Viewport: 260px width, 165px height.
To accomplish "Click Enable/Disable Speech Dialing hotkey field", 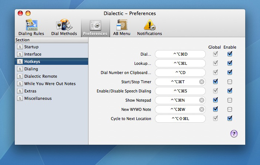I will pos(180,91).
